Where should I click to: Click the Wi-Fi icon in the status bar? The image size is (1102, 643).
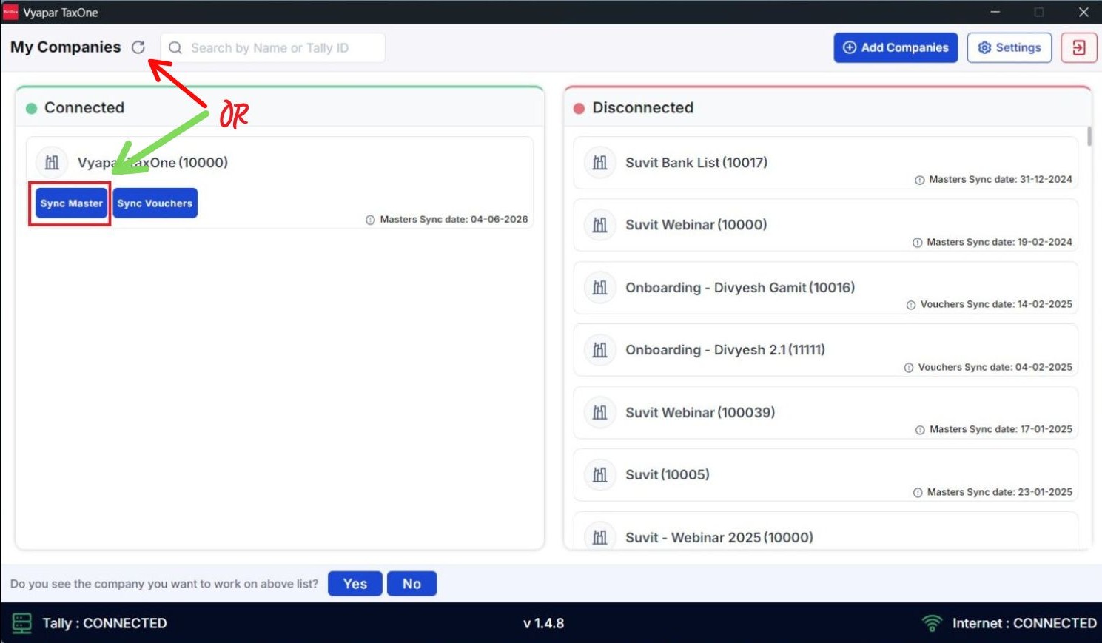tap(933, 623)
